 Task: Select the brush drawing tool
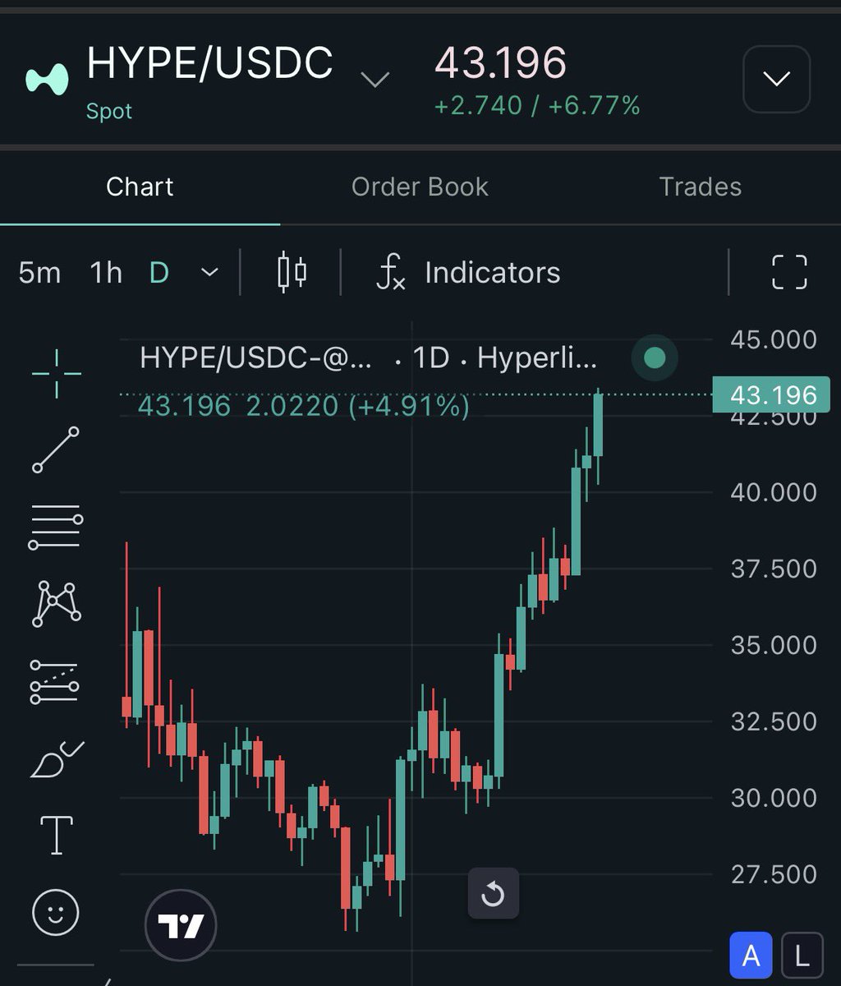[x=56, y=759]
